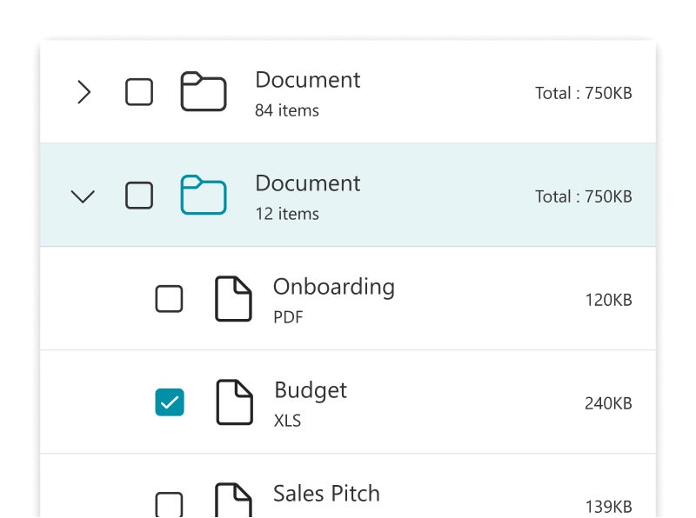Open the Onboarding file name
696x518 pixels.
coord(333,287)
